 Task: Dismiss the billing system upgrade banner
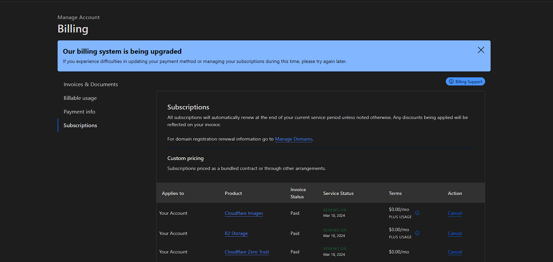[481, 50]
